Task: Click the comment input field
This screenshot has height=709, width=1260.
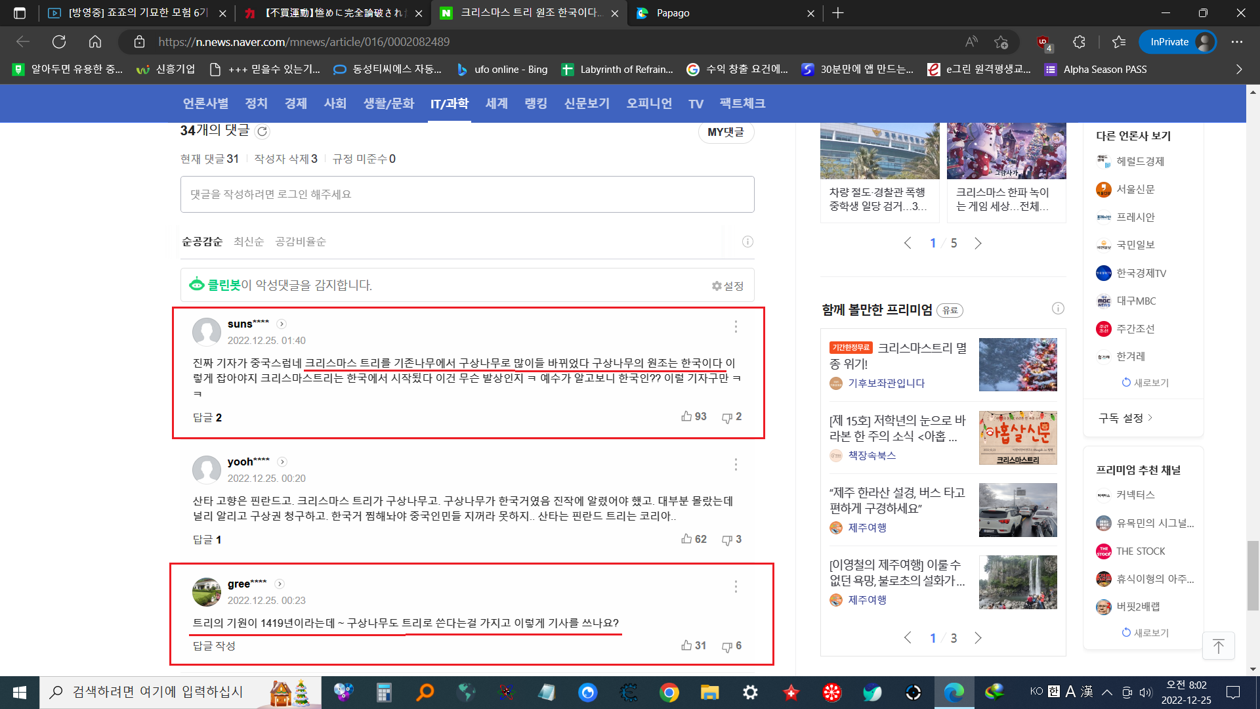Action: point(467,194)
